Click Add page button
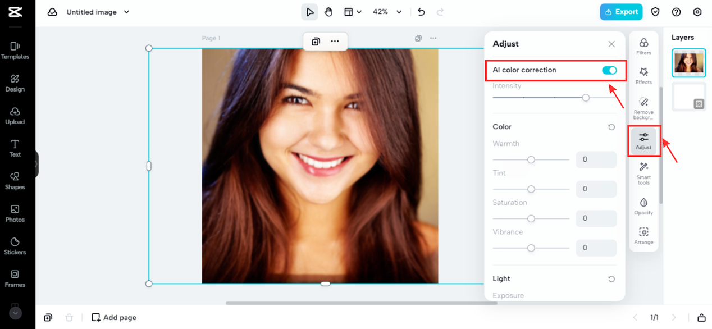The height and width of the screenshot is (329, 712). [114, 317]
